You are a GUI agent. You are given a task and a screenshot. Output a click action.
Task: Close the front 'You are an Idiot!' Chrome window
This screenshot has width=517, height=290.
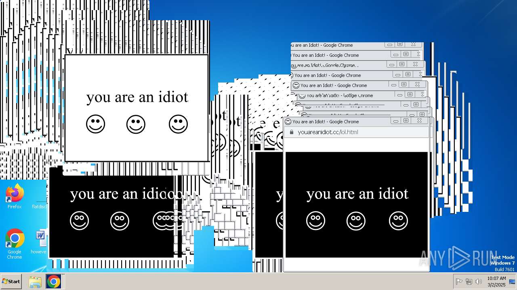419,121
